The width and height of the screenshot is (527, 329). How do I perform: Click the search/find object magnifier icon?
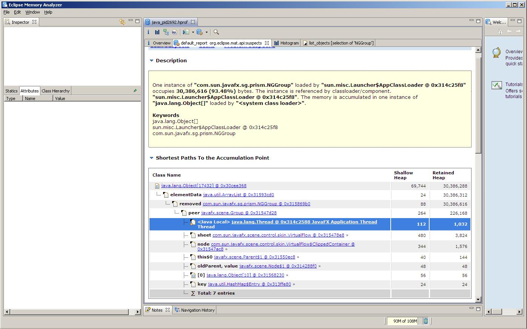[216, 32]
